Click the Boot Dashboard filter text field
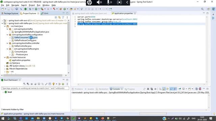 point(35,88)
